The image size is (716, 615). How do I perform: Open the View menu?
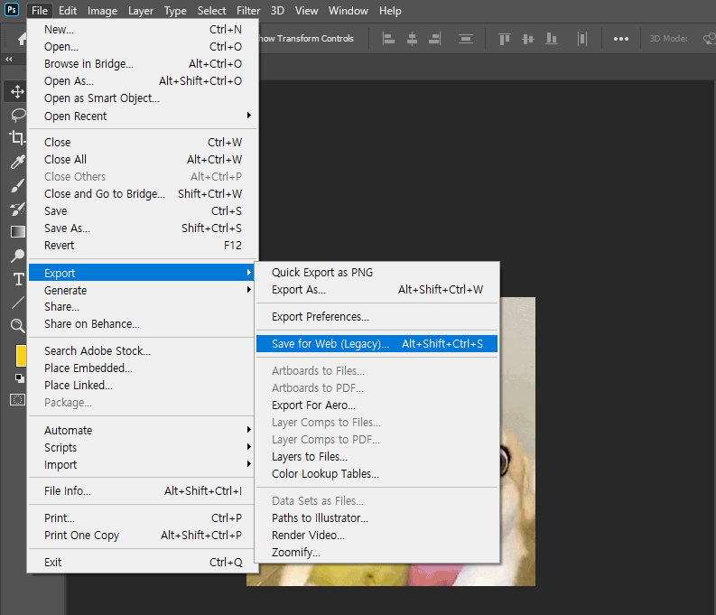306,11
